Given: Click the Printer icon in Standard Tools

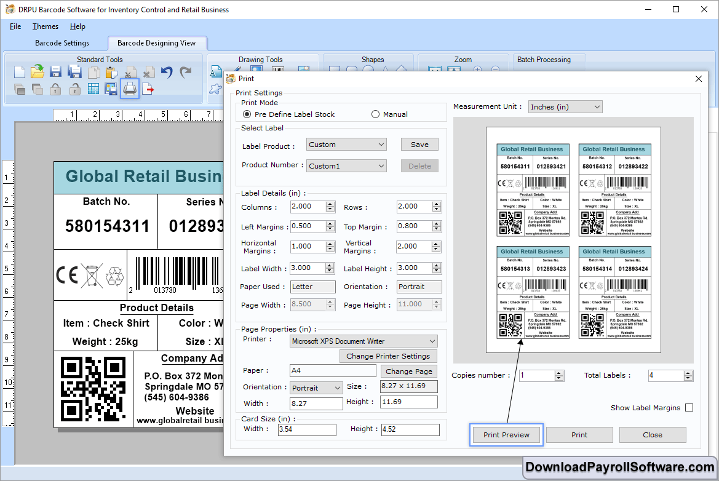Looking at the screenshot, I should coord(130,89).
